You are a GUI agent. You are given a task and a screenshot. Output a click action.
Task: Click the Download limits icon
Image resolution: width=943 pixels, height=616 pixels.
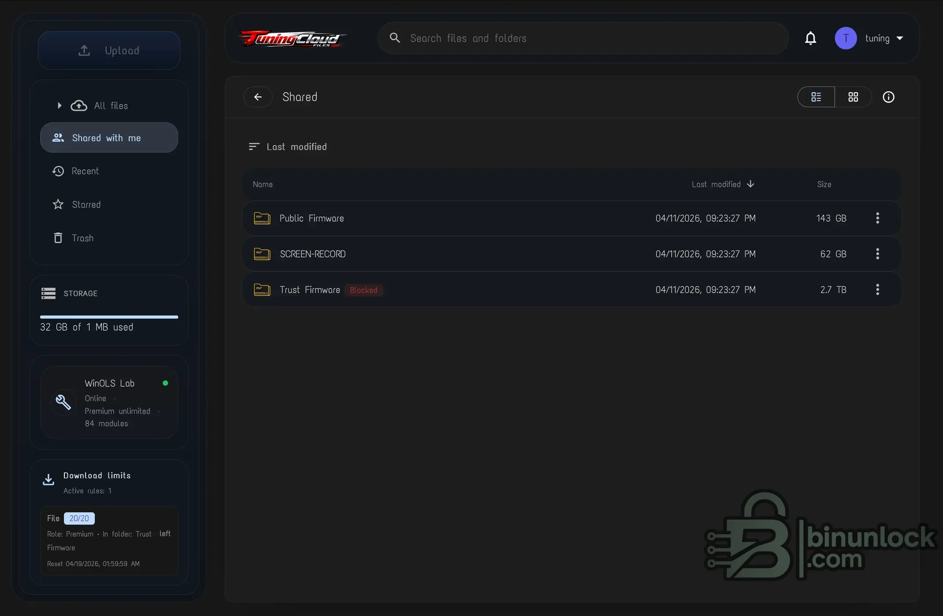[49, 480]
